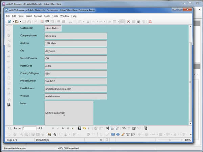
Task: Open the Window menu
Action: 65,16
